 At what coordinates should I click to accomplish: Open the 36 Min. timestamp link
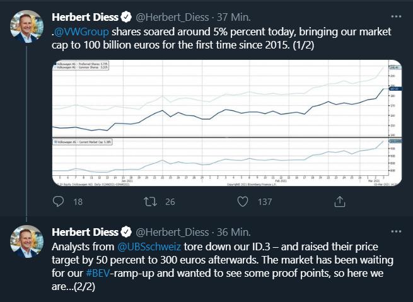tap(232, 231)
